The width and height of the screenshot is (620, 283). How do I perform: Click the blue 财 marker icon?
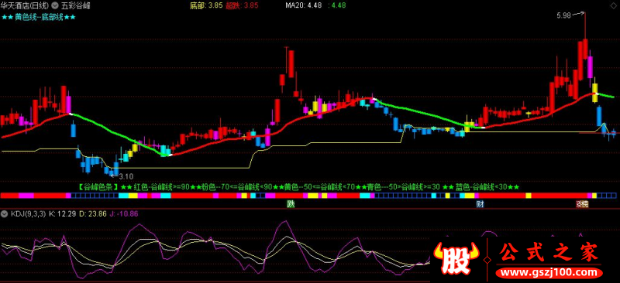tap(480, 204)
